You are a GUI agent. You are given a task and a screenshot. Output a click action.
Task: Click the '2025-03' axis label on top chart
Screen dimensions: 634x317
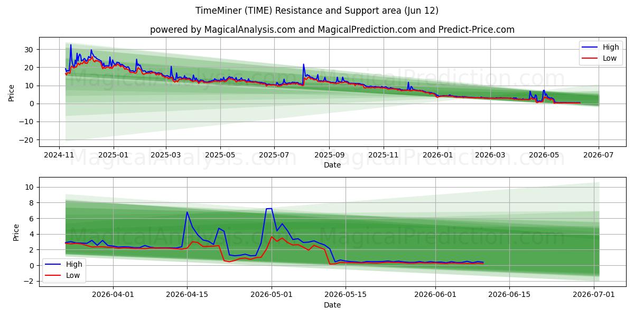point(166,155)
